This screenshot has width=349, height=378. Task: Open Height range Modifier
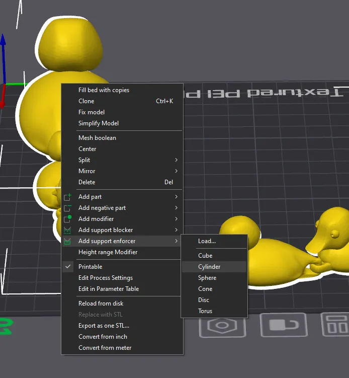click(x=108, y=252)
